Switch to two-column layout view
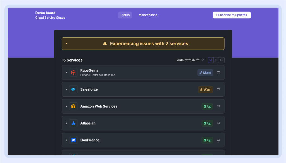This screenshot has width=286, height=163. pyautogui.click(x=216, y=60)
